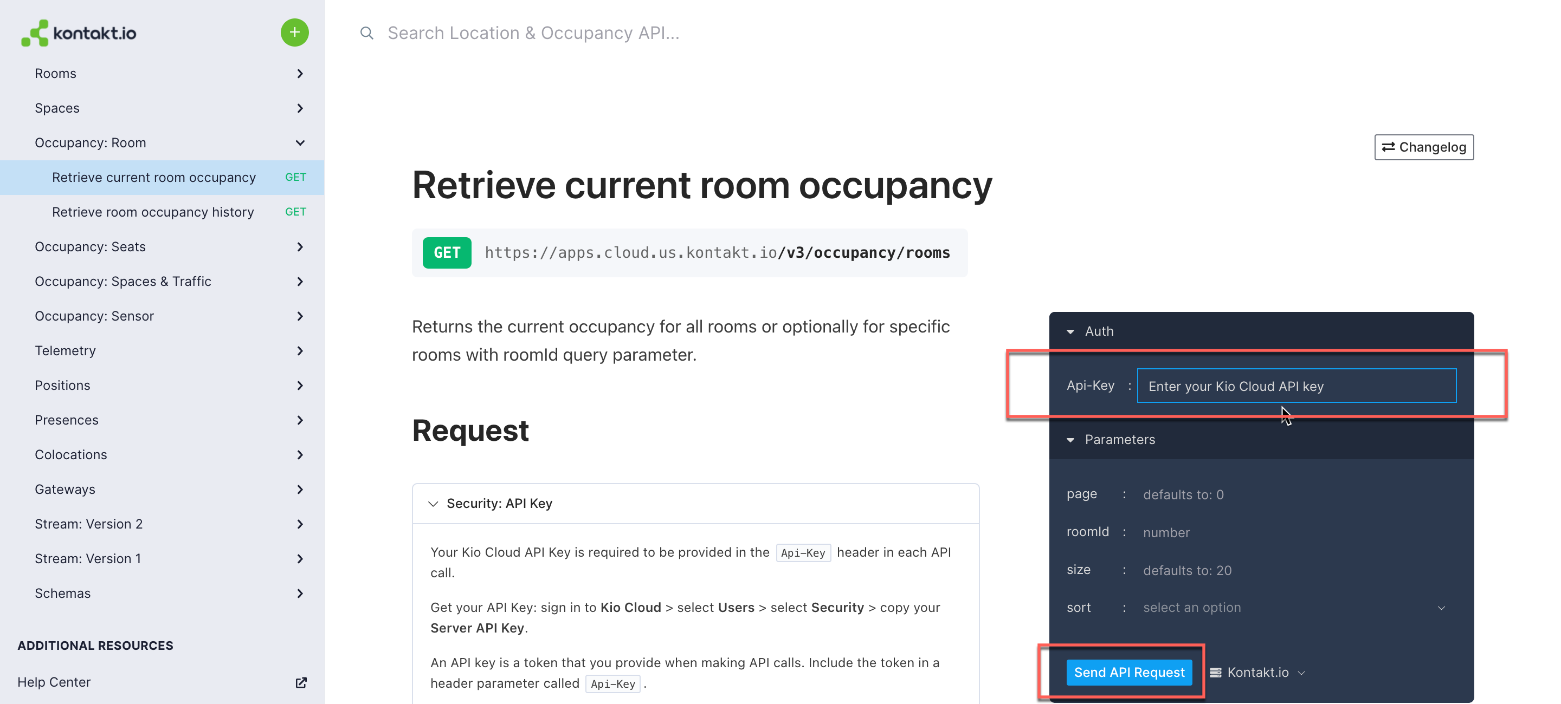This screenshot has width=1561, height=704.
Task: Open Retrieve room occupancy history page
Action: tap(163, 212)
